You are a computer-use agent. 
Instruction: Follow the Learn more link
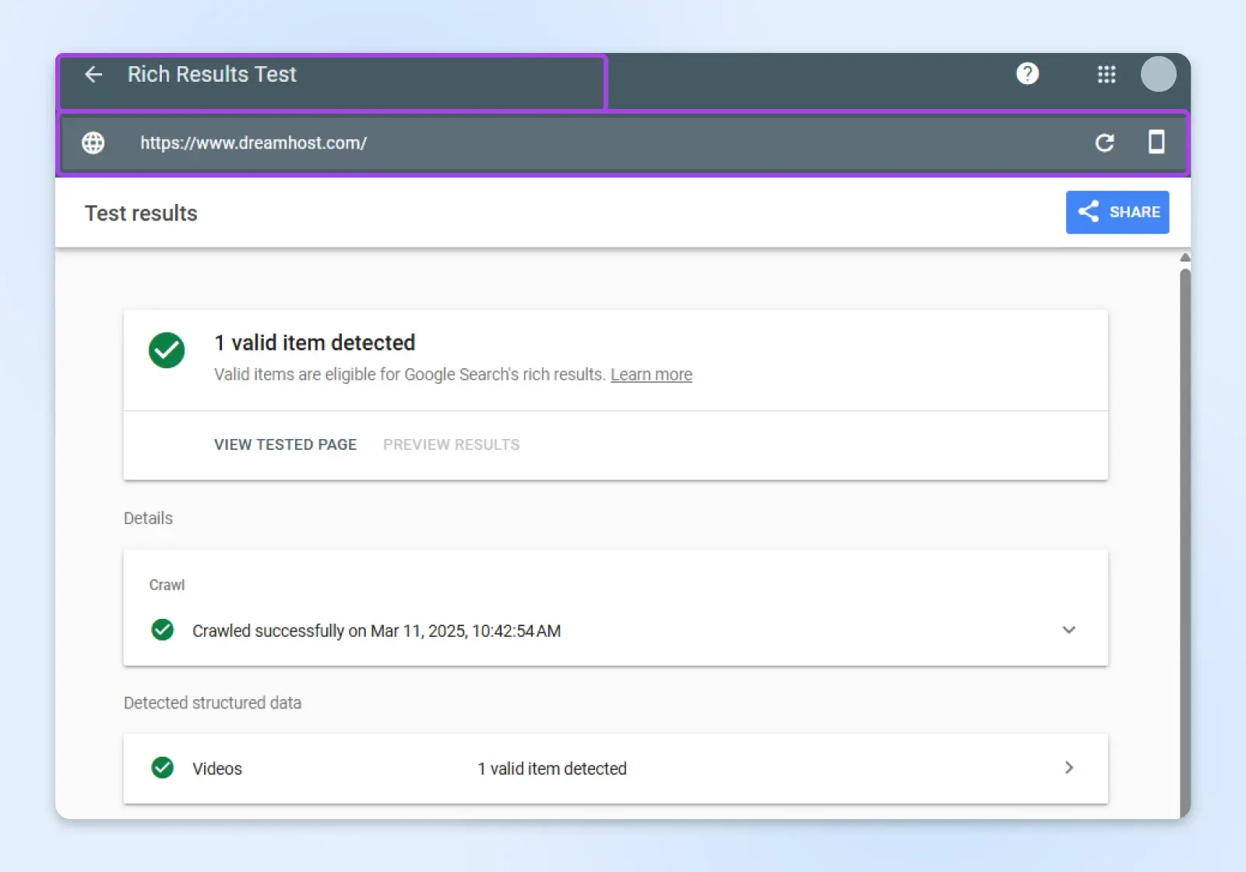tap(651, 374)
